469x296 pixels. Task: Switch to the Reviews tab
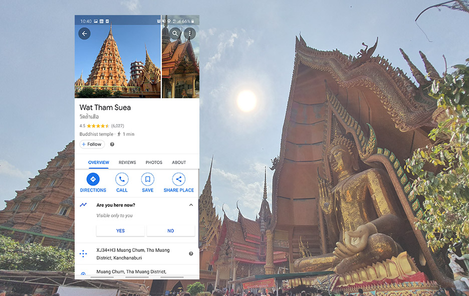point(127,163)
